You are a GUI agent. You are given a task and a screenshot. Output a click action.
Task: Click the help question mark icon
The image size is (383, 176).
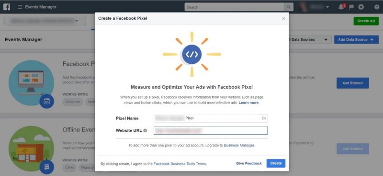(377, 7)
